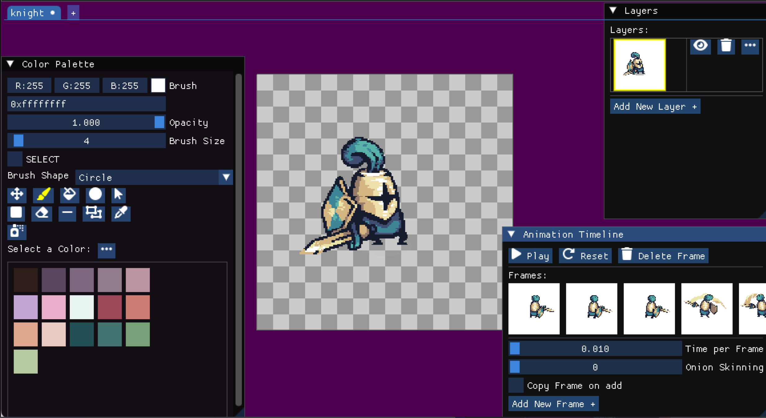The height and width of the screenshot is (418, 766).
Task: Enable the SELECT checkbox
Action: (x=15, y=159)
